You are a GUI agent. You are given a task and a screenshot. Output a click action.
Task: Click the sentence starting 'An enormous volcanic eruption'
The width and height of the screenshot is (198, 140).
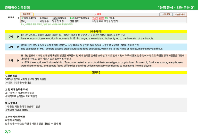[x=87, y=38]
